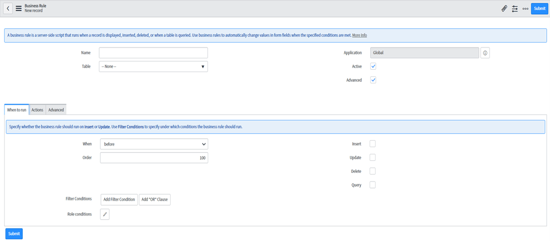Edit Role conditions with pencil icon
Screen dimensions: 550x241
[x=105, y=214]
